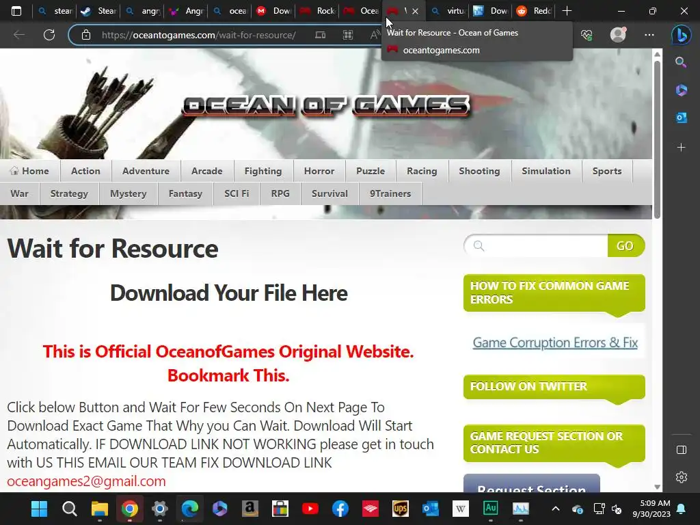Image resolution: width=700 pixels, height=525 pixels.
Task: Open Outlook in the Edge sidebar
Action: [x=681, y=118]
